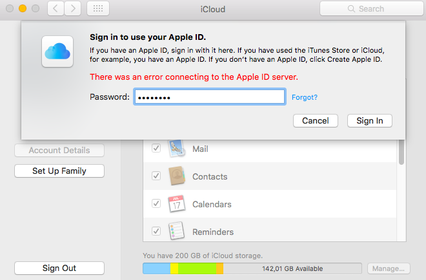426x280 pixels.
Task: Click the Mail app icon
Action: click(177, 148)
